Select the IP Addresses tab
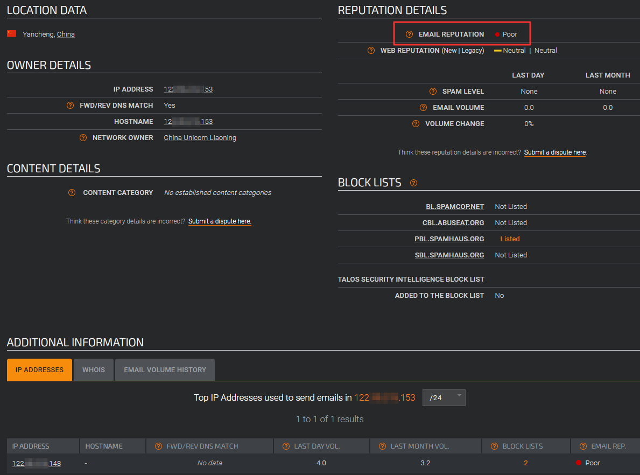 click(x=39, y=370)
